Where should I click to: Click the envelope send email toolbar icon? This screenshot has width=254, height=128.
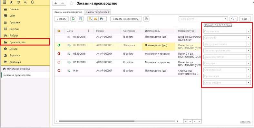[x=96, y=19]
